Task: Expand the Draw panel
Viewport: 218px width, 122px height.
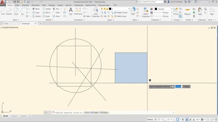Action: click(16, 20)
